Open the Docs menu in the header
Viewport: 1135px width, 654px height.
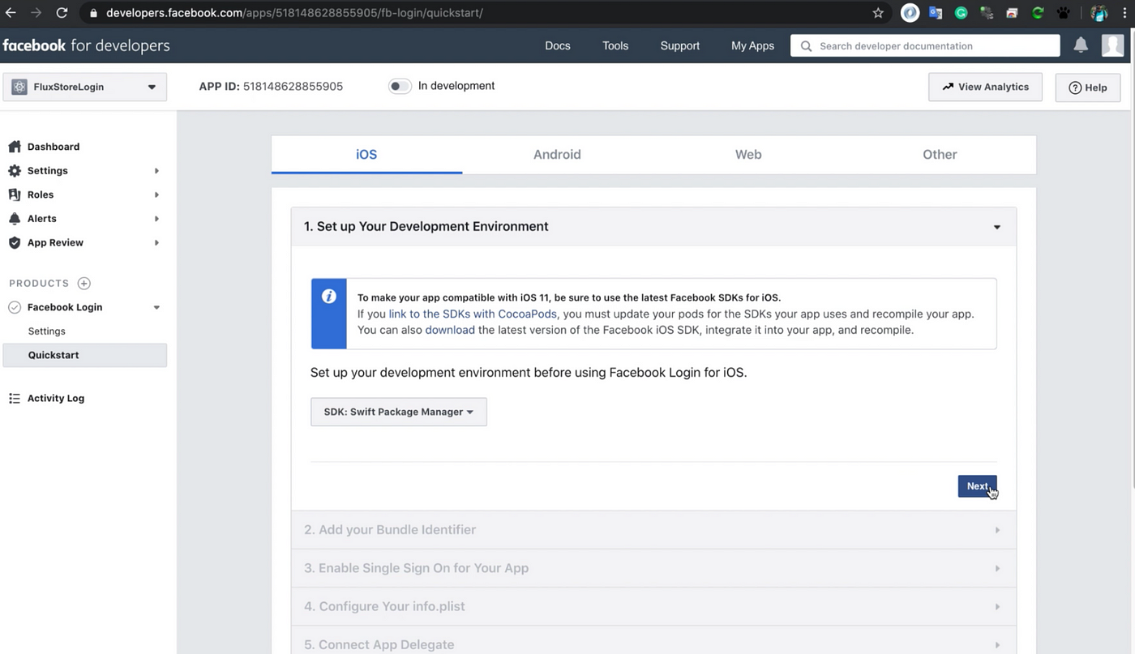[x=558, y=45]
